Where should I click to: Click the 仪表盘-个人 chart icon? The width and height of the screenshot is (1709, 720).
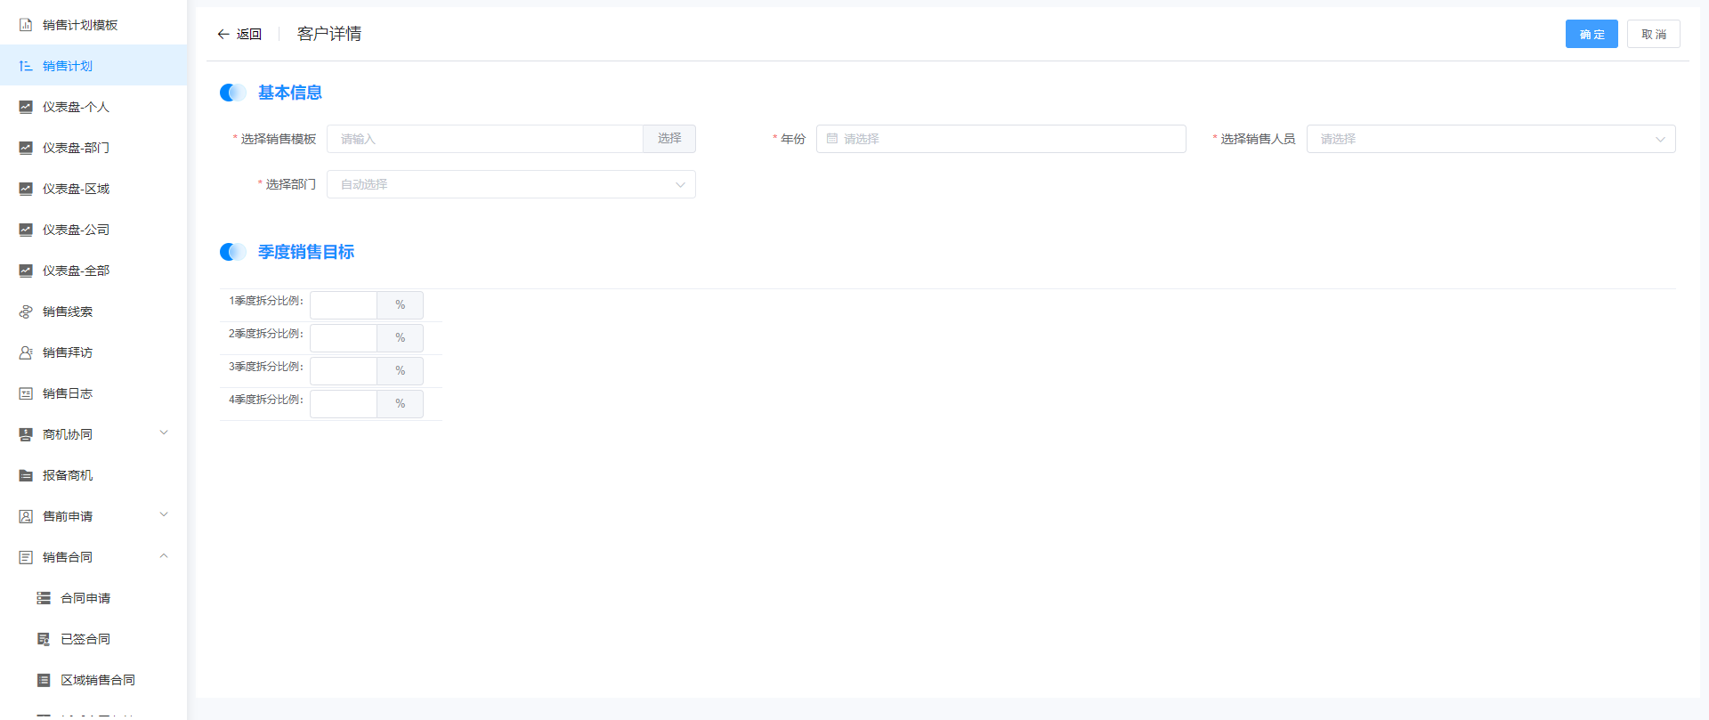(x=26, y=107)
